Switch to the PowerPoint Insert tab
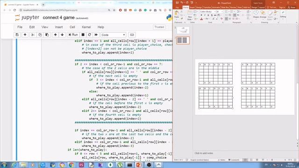This screenshot has width=299, height=168. 192,7
